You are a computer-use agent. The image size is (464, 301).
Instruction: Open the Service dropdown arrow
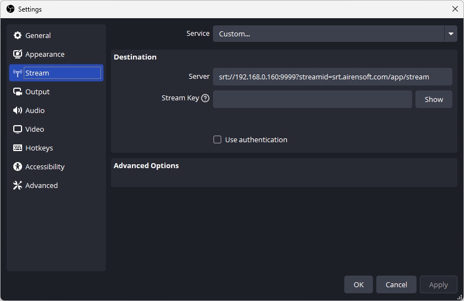[x=451, y=34]
